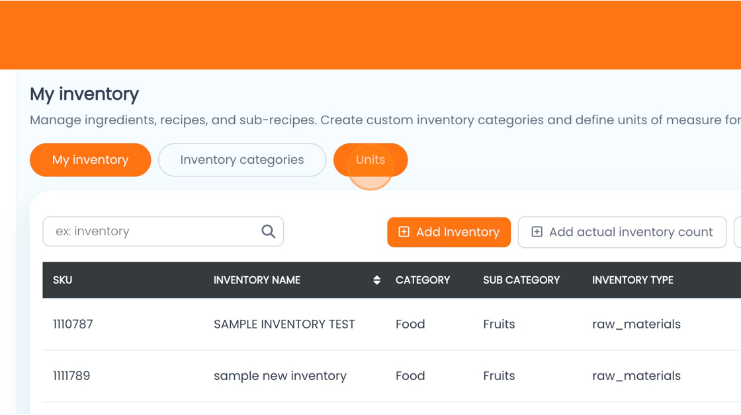Click Add actual inventory count button text
The width and height of the screenshot is (741, 415).
(x=631, y=232)
